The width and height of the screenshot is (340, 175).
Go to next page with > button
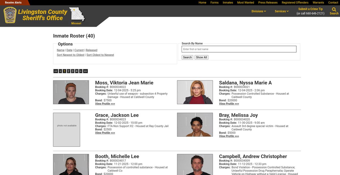point(81,71)
